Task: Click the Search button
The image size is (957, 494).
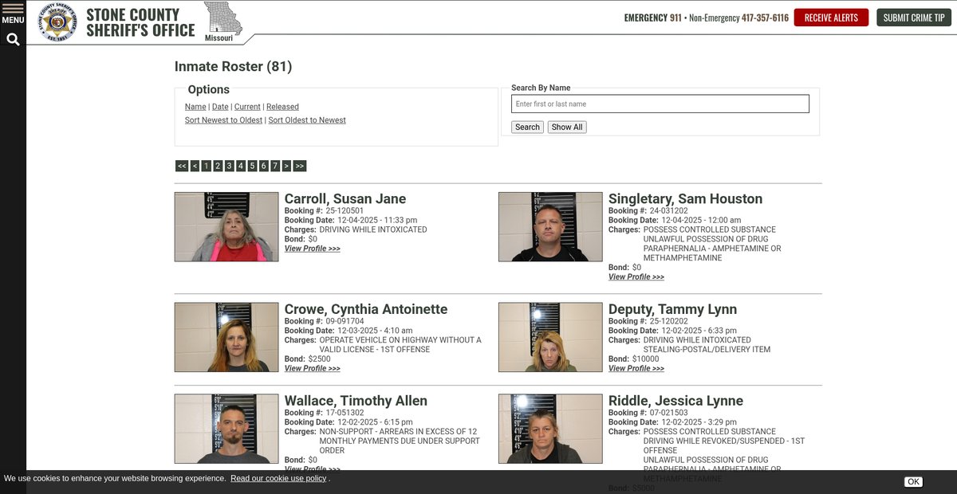Action: tap(527, 127)
